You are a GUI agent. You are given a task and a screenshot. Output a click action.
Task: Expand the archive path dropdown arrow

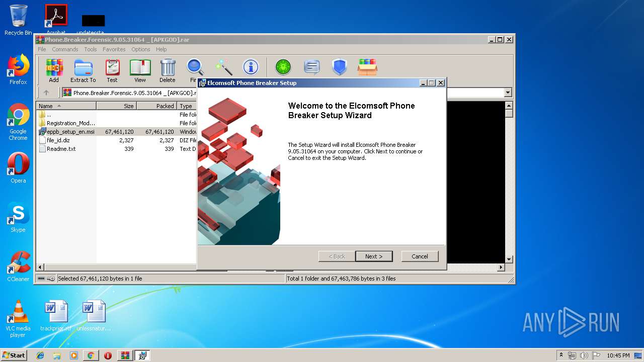coord(508,93)
